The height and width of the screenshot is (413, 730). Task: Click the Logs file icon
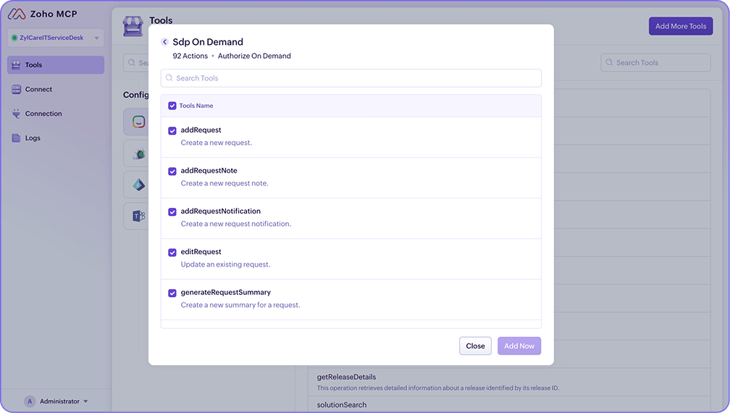16,138
